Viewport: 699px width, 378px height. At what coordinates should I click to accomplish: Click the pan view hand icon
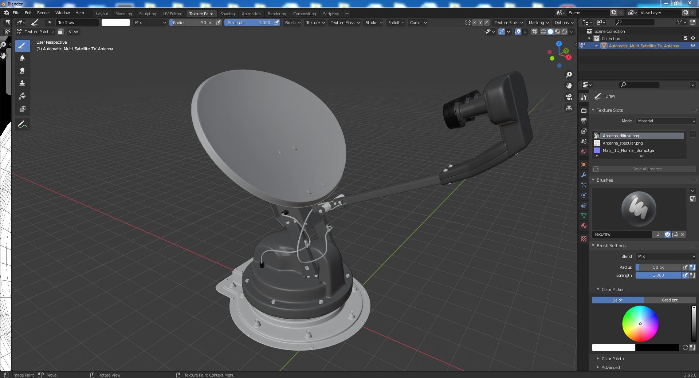(x=569, y=86)
